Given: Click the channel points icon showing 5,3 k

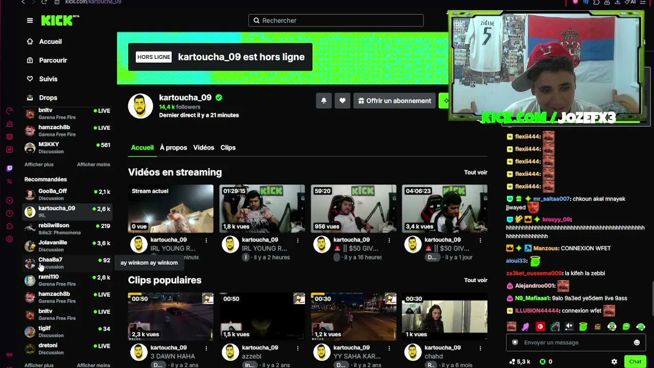Looking at the screenshot, I should pyautogui.click(x=512, y=361).
